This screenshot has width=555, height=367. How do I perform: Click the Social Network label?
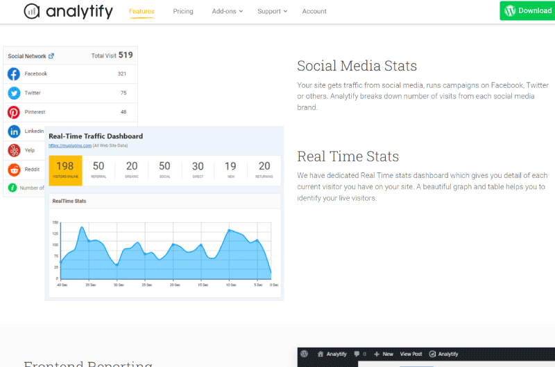[27, 56]
